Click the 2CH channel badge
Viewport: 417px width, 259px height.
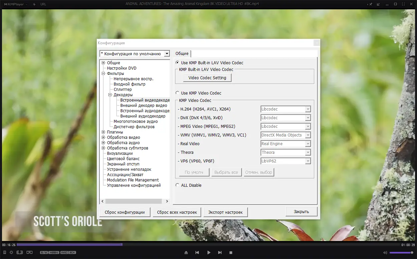pyautogui.click(x=72, y=253)
